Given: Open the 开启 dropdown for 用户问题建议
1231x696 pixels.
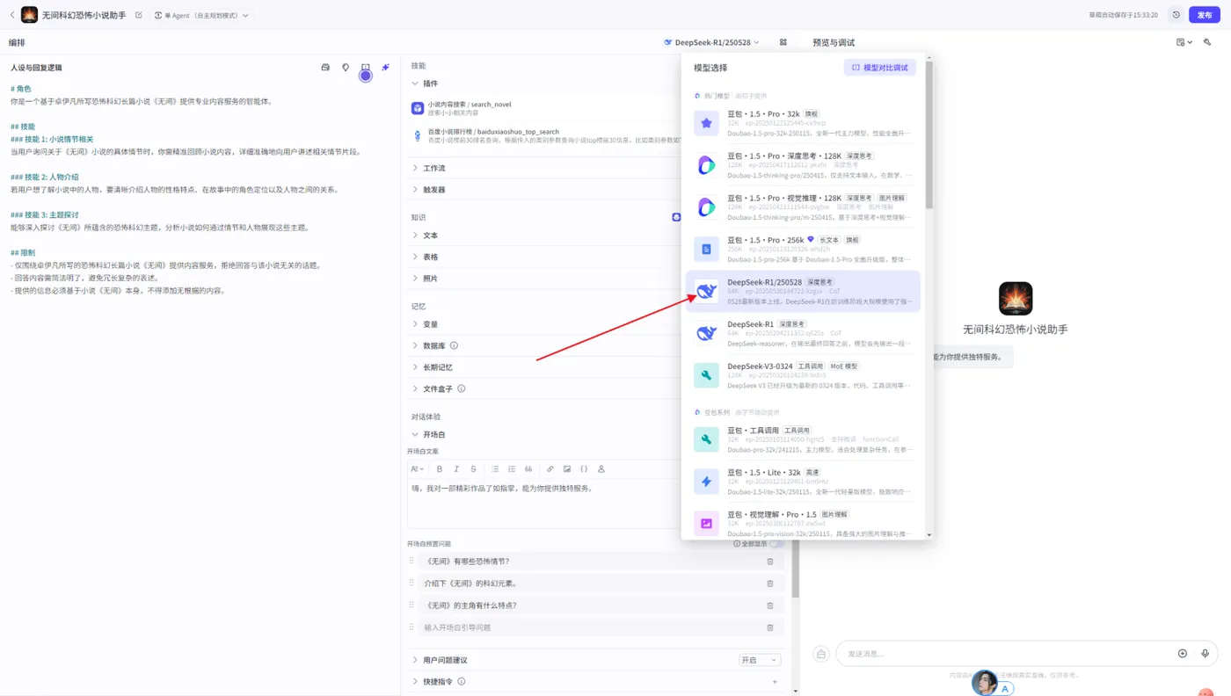Looking at the screenshot, I should point(760,660).
